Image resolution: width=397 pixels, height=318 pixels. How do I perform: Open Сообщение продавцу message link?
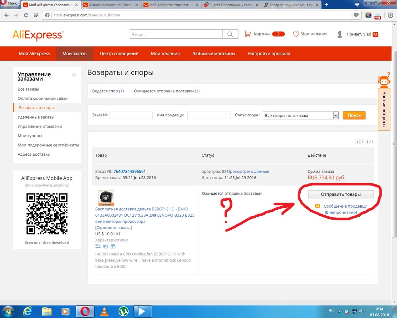click(x=345, y=206)
